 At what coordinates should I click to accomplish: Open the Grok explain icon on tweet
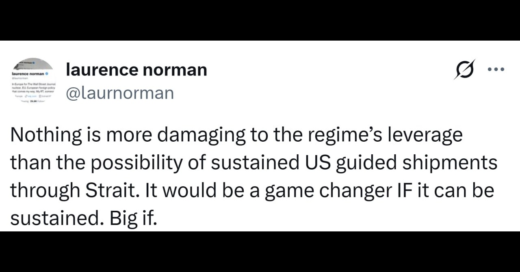(x=464, y=69)
